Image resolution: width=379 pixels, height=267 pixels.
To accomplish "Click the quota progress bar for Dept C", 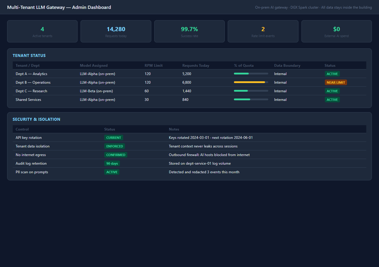I will point(251,91).
